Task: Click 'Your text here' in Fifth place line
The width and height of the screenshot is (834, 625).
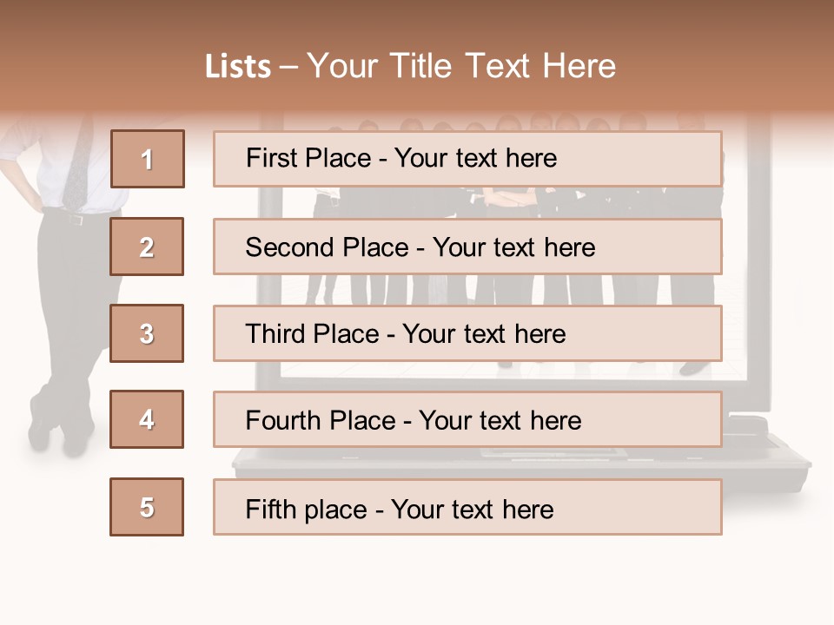Action: (x=472, y=509)
